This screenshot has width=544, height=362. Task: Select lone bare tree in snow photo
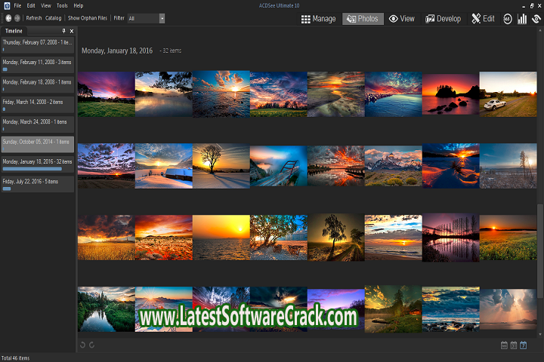coord(221,166)
